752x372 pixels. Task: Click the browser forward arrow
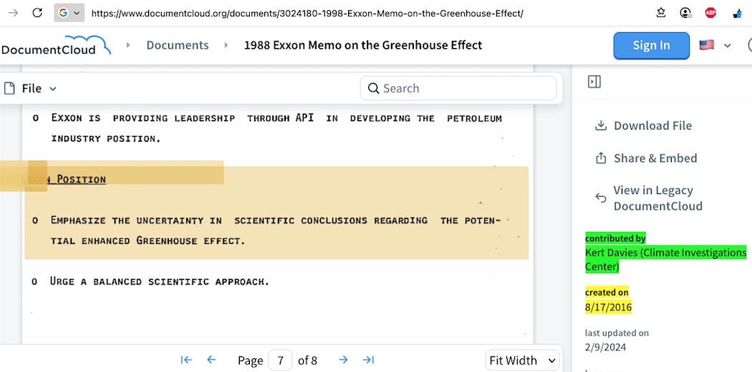click(x=13, y=13)
